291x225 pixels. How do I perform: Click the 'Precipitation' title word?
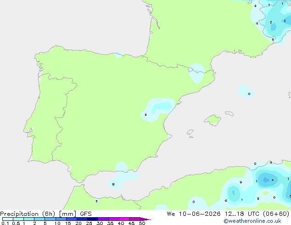pyautogui.click(x=19, y=214)
